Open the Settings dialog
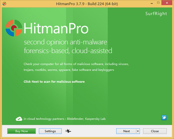This screenshot has height=139, width=174. click(50, 131)
